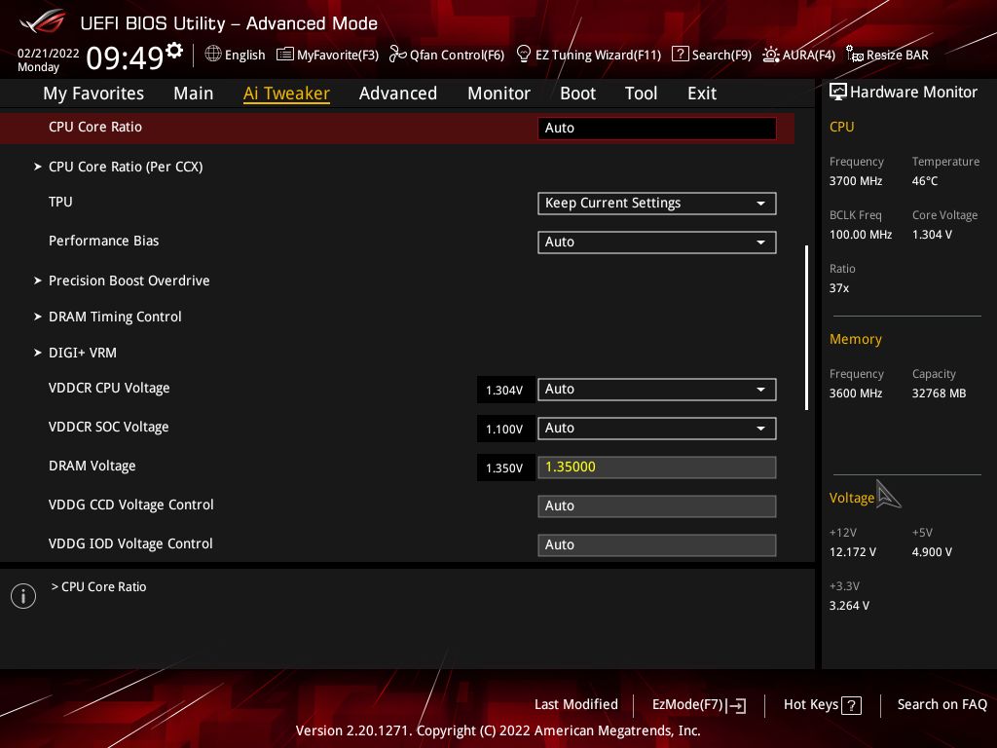The image size is (997, 748).
Task: Click the AURA lighting icon
Action: [x=771, y=55]
